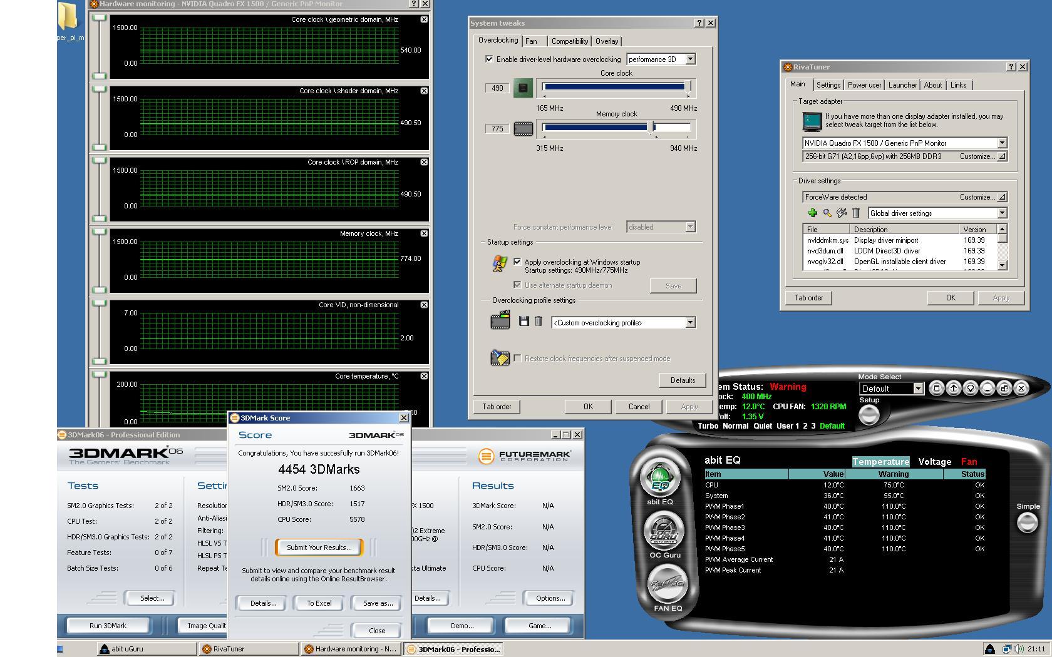Click the uGuru restore windows round icon
The image size is (1052, 657).
(1004, 388)
